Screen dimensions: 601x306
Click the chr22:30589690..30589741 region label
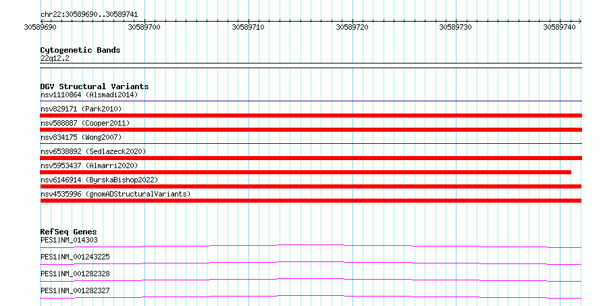[89, 15]
